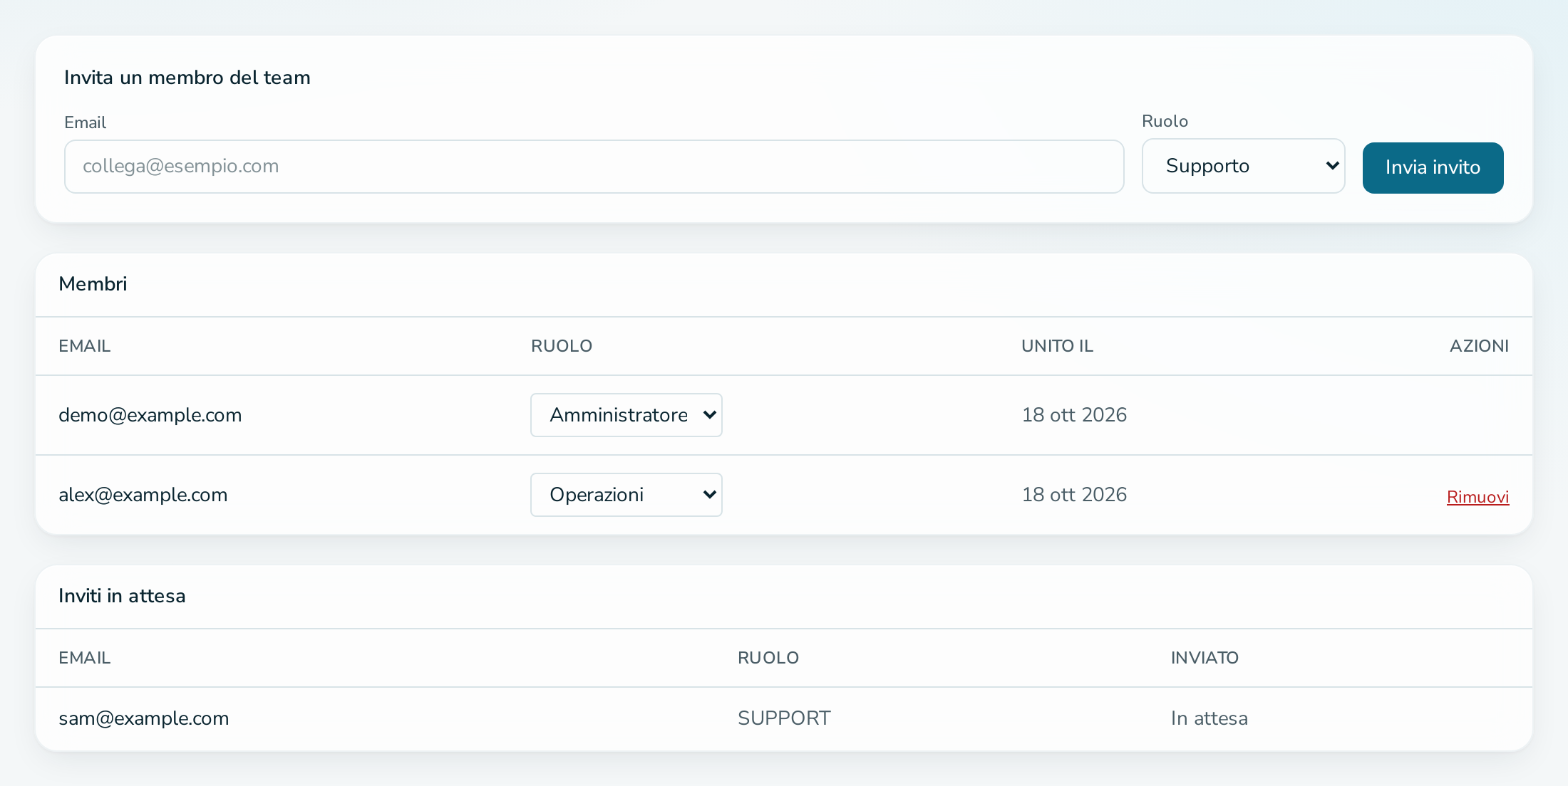Click the Ruolo label above the Supporto dropdown
The image size is (1568, 786).
click(1165, 121)
